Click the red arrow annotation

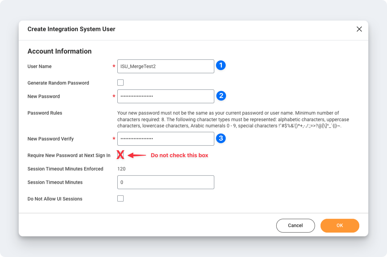pyautogui.click(x=137, y=155)
